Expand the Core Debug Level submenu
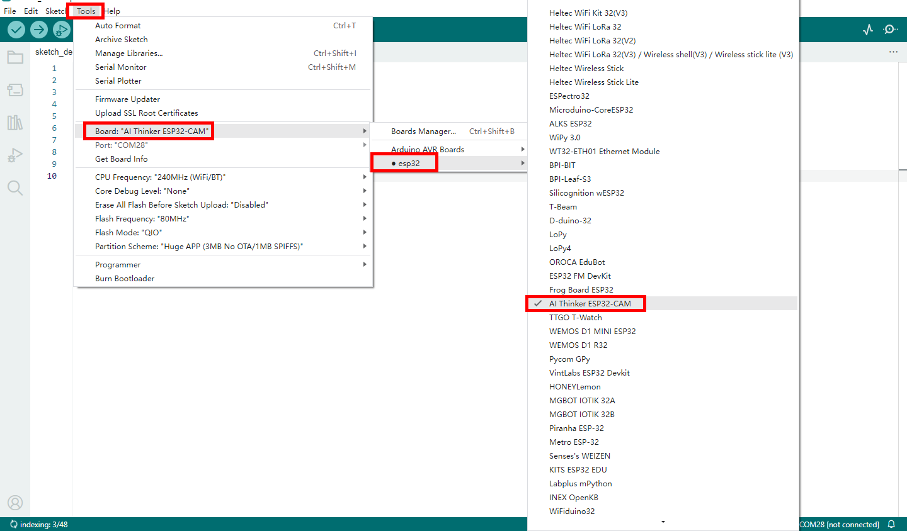 point(224,191)
